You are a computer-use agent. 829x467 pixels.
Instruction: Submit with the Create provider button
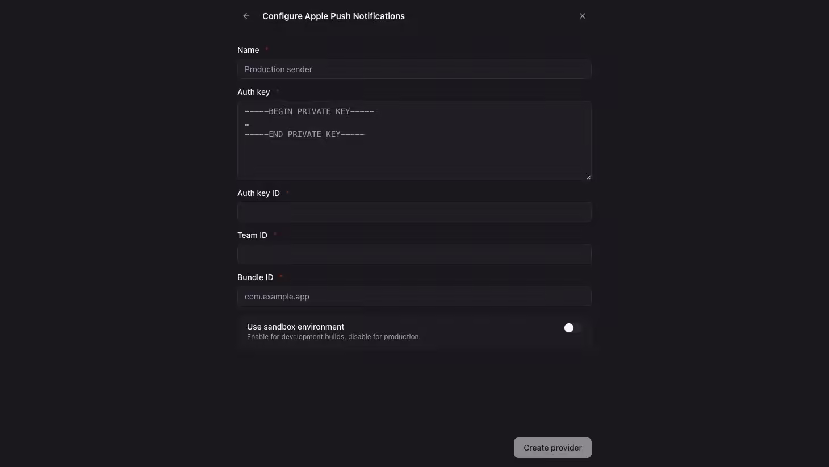pyautogui.click(x=552, y=448)
